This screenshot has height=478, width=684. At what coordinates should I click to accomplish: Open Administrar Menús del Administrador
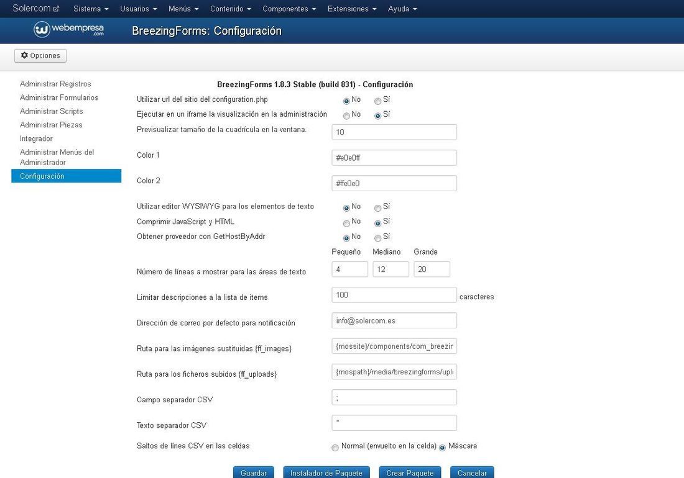click(57, 157)
